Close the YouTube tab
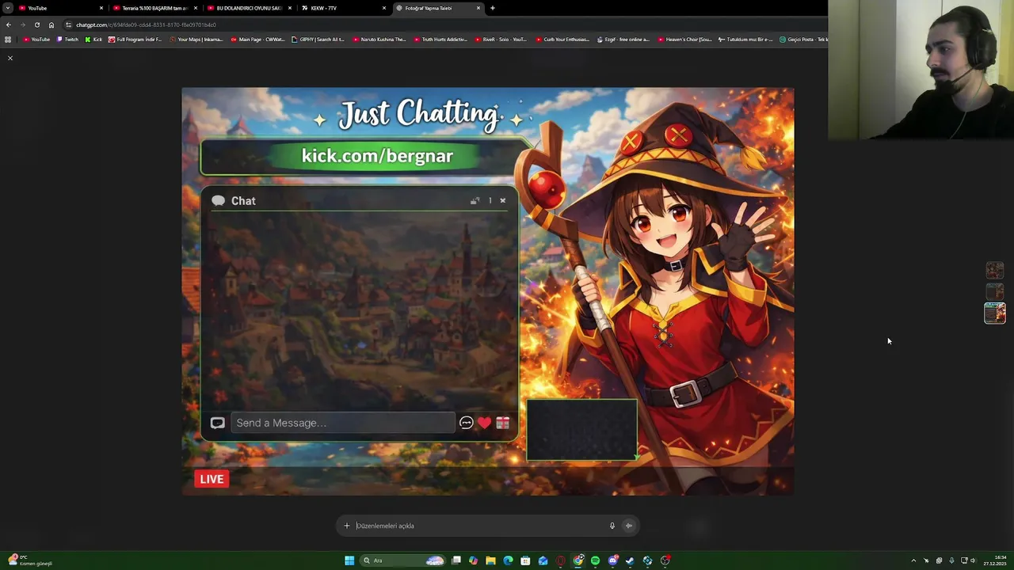Viewport: 1014px width, 570px height. tap(101, 8)
